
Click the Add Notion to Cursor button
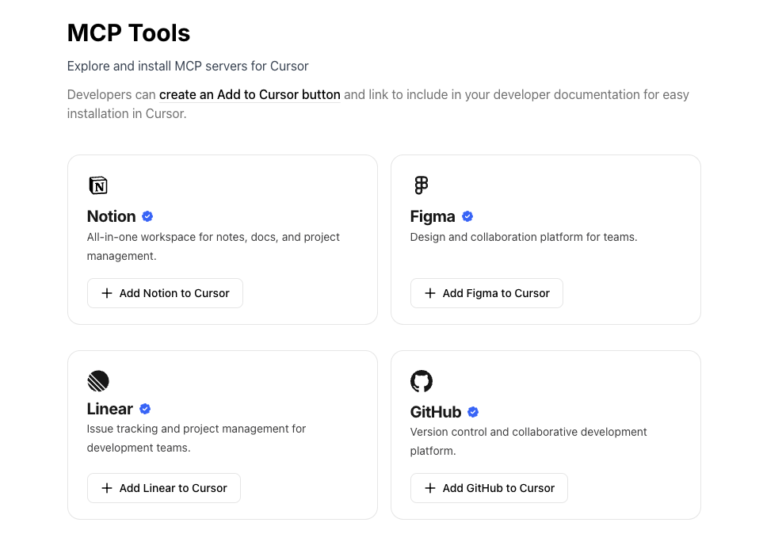(165, 293)
